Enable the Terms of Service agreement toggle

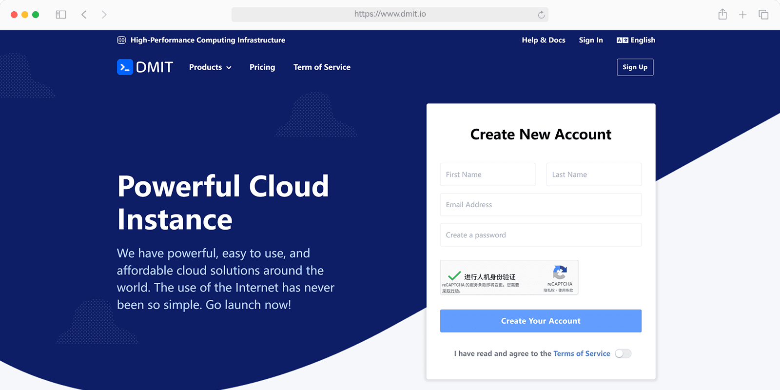[623, 353]
